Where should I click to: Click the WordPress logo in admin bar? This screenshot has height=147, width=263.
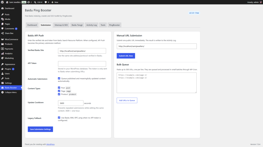(x=2, y=2)
